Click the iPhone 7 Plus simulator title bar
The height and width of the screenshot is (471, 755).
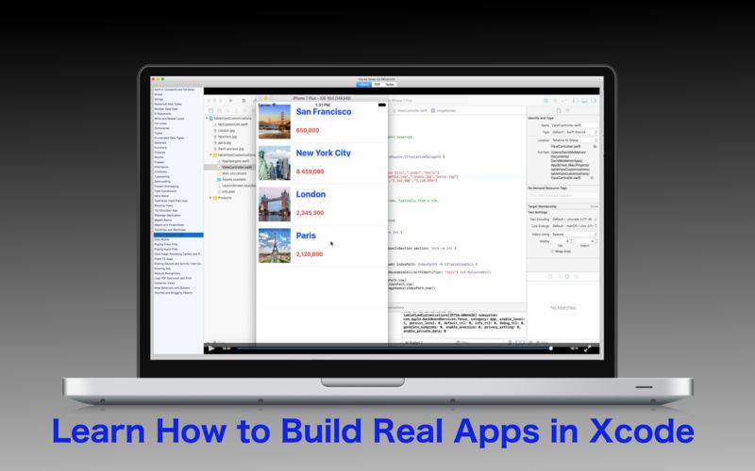point(322,98)
